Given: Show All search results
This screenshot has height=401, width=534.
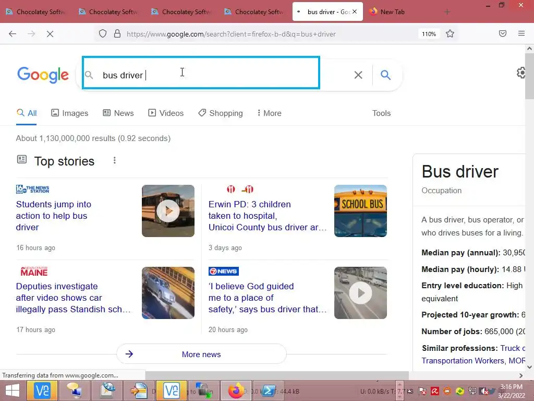Looking at the screenshot, I should pyautogui.click(x=27, y=113).
